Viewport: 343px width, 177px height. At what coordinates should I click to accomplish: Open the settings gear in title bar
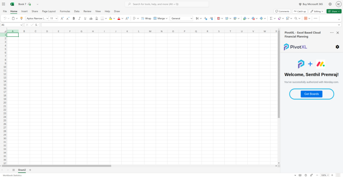pyautogui.click(x=330, y=4)
